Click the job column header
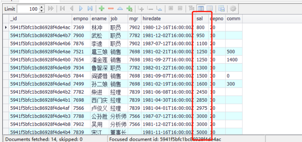This screenshot has width=302, height=142. pyautogui.click(x=119, y=19)
